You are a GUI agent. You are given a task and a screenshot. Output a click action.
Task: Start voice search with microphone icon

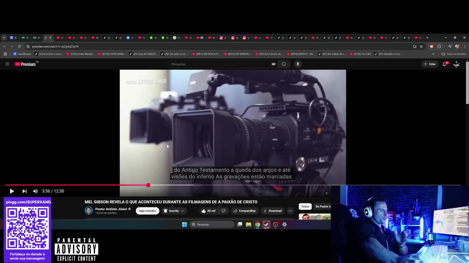click(298, 64)
